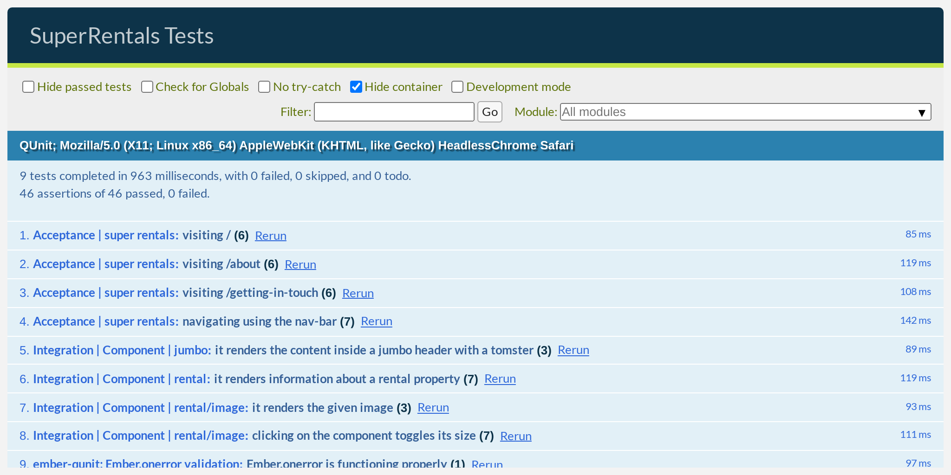Rerun the renders the given image test
This screenshot has width=951, height=475.
click(x=433, y=408)
